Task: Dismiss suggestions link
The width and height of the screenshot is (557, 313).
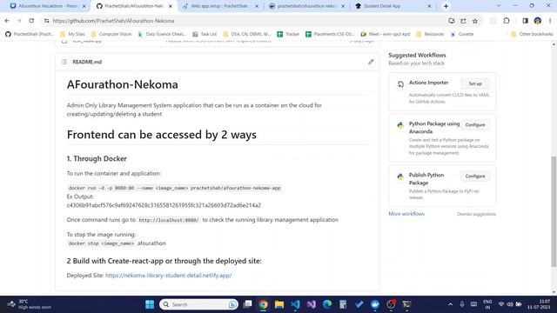Action: [476, 214]
